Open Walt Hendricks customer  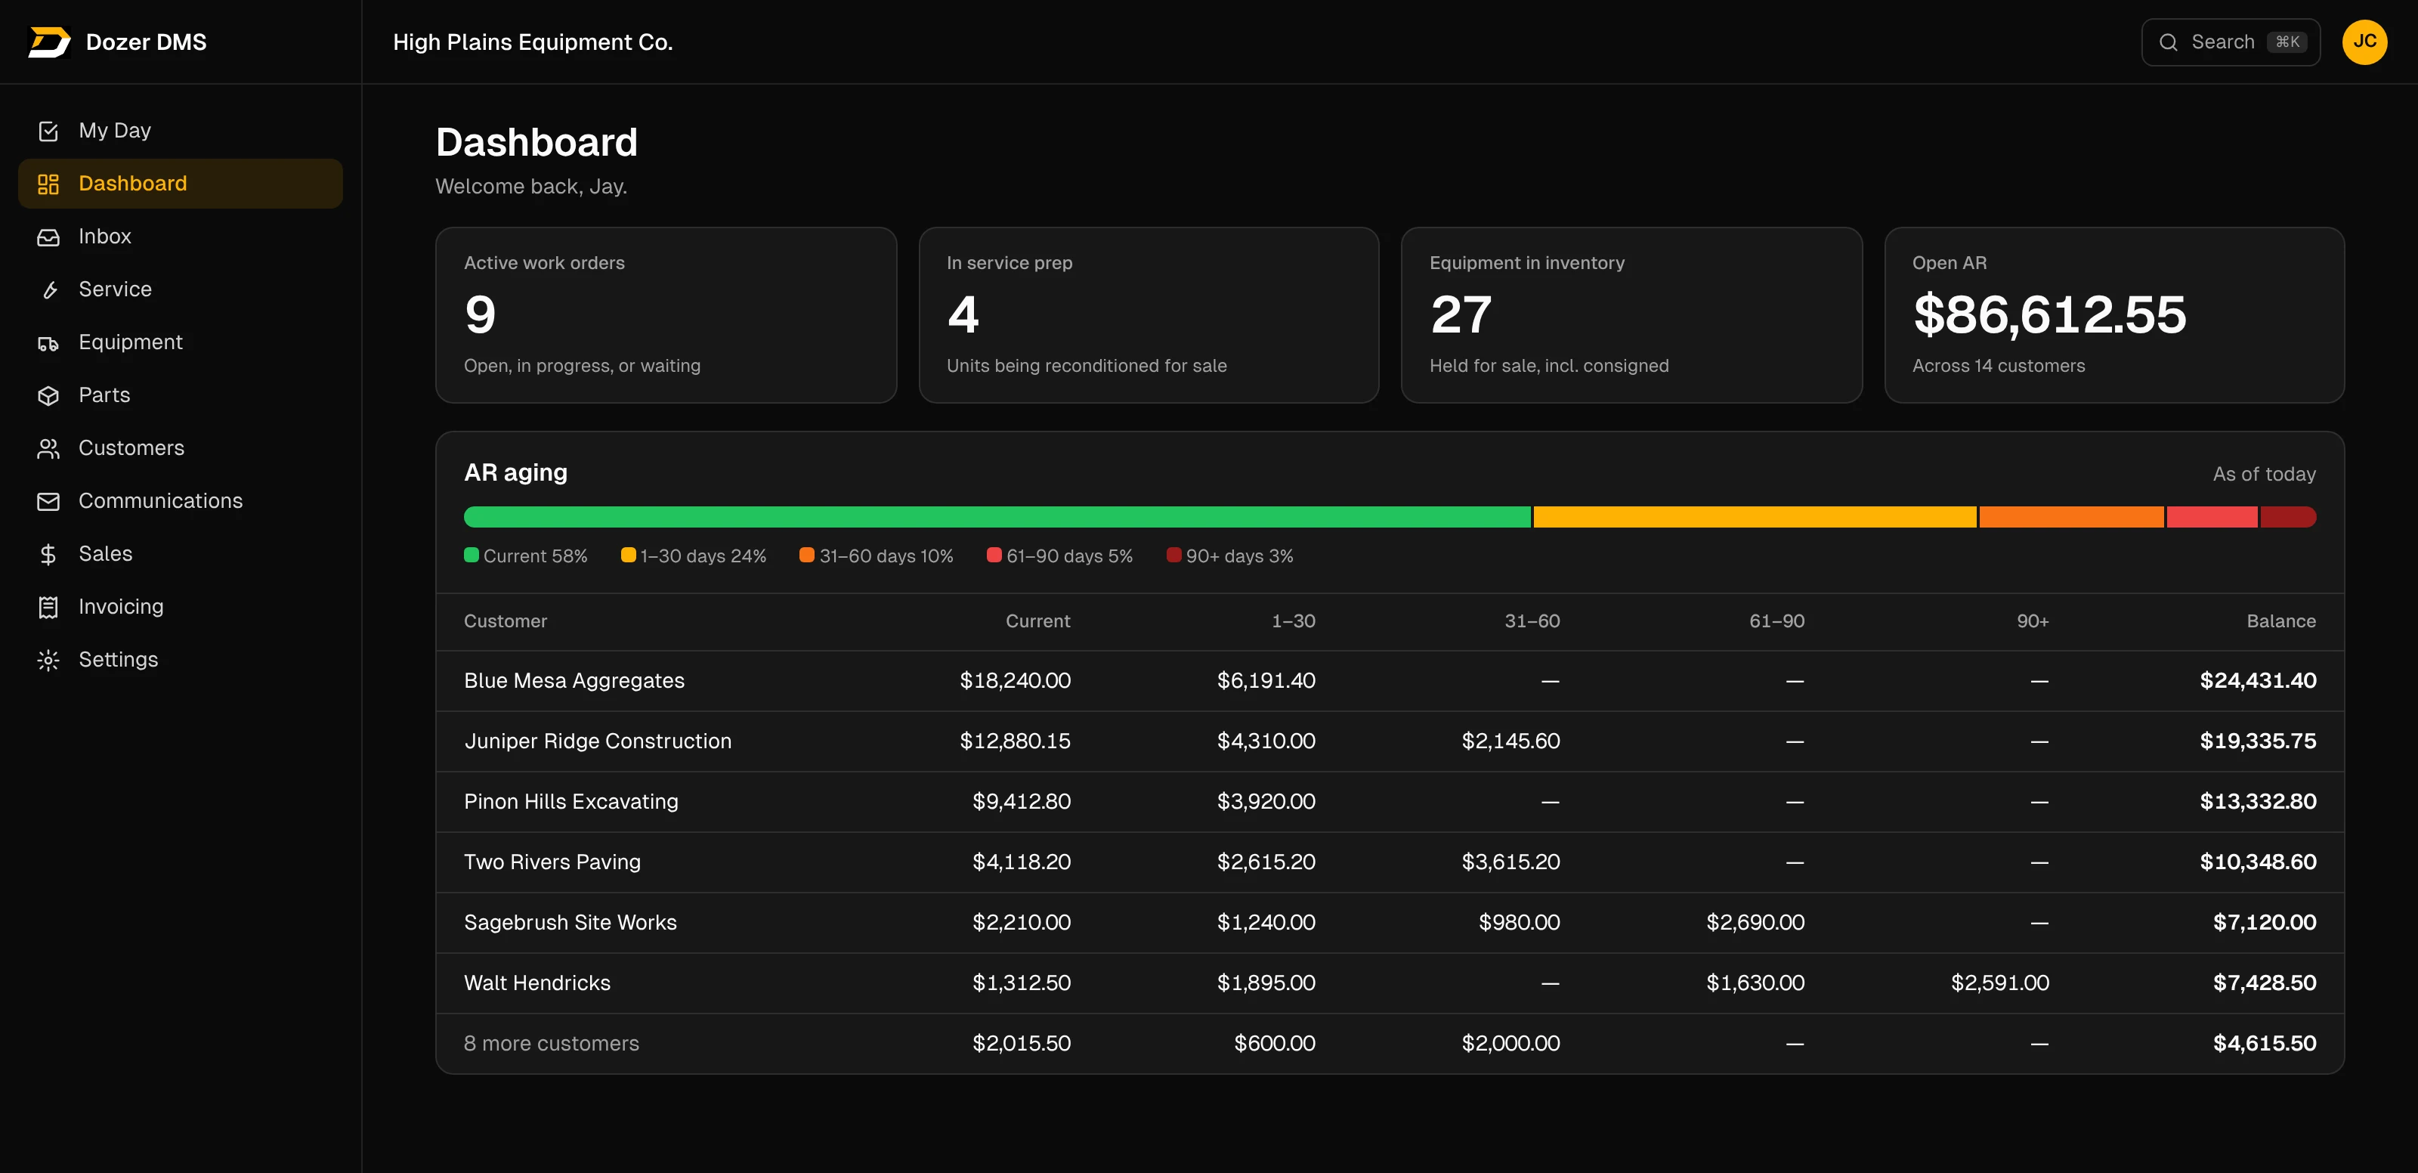(1390, 983)
